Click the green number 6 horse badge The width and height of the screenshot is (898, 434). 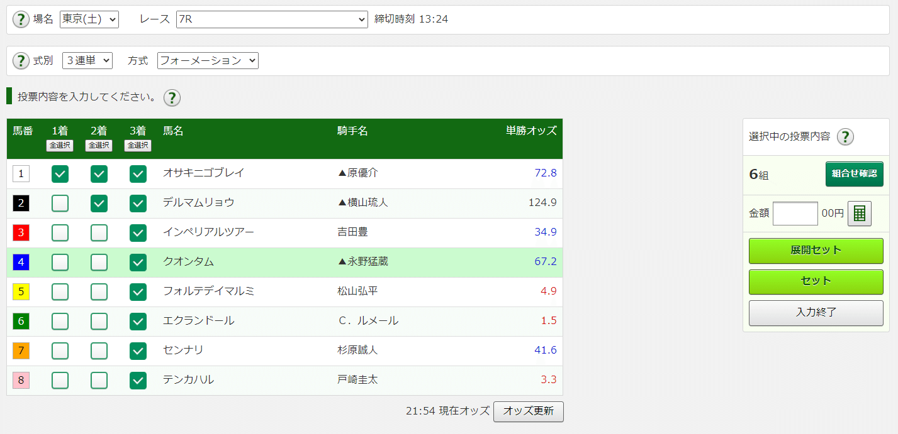tap(21, 321)
